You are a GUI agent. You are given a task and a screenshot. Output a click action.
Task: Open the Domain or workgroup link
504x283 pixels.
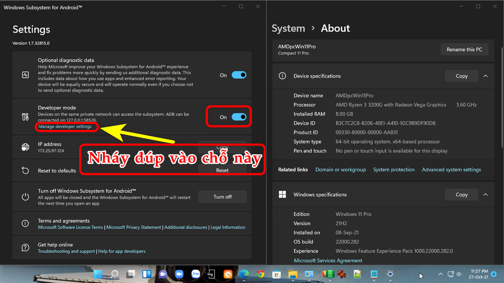tap(341, 170)
